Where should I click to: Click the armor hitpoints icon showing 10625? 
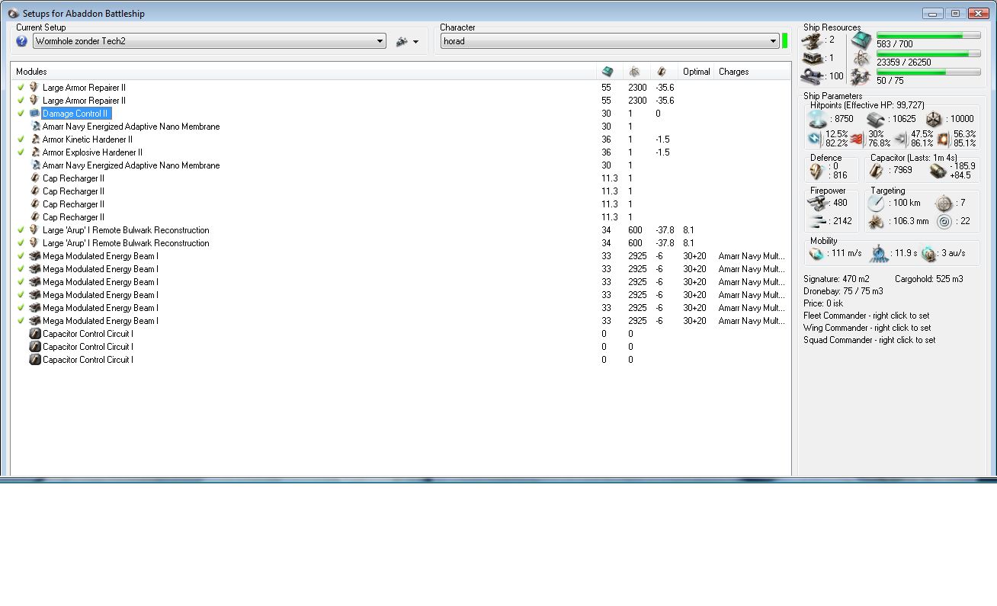(x=875, y=119)
